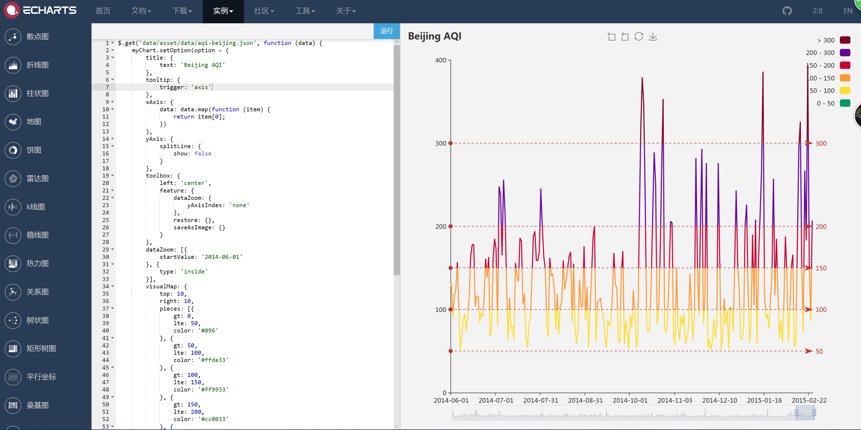Toggle the '150 - 200' legend piece

pos(828,65)
